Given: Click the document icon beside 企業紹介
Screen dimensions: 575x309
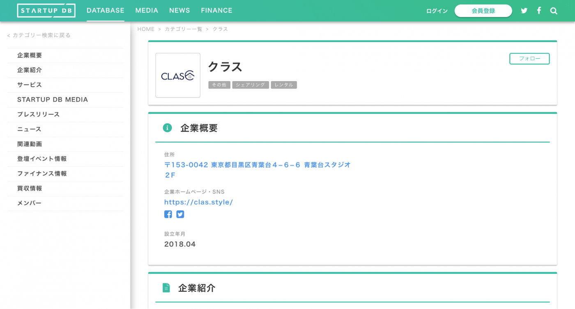Looking at the screenshot, I should (x=167, y=288).
